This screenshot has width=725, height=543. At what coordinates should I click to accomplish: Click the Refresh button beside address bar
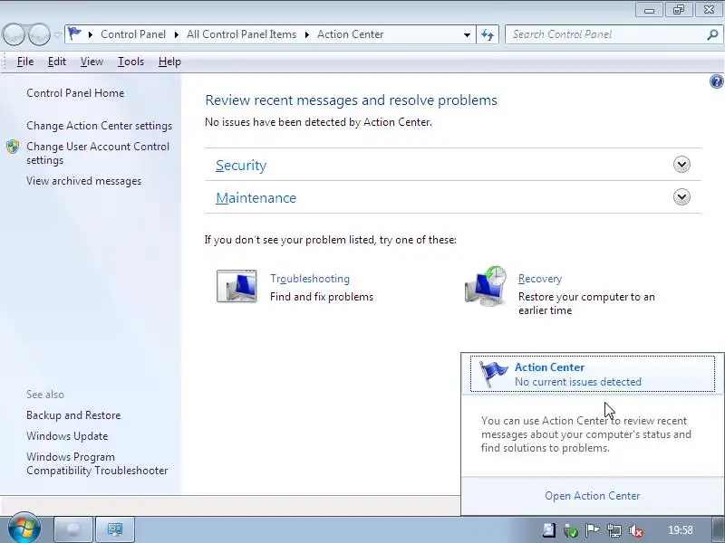[x=488, y=34]
